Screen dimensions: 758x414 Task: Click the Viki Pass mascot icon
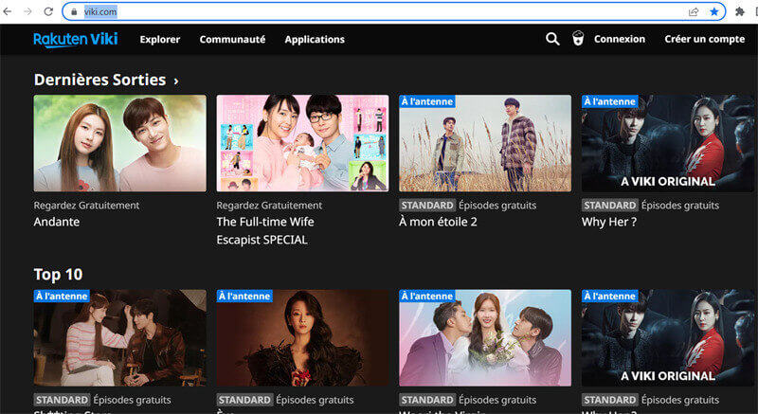pos(578,38)
